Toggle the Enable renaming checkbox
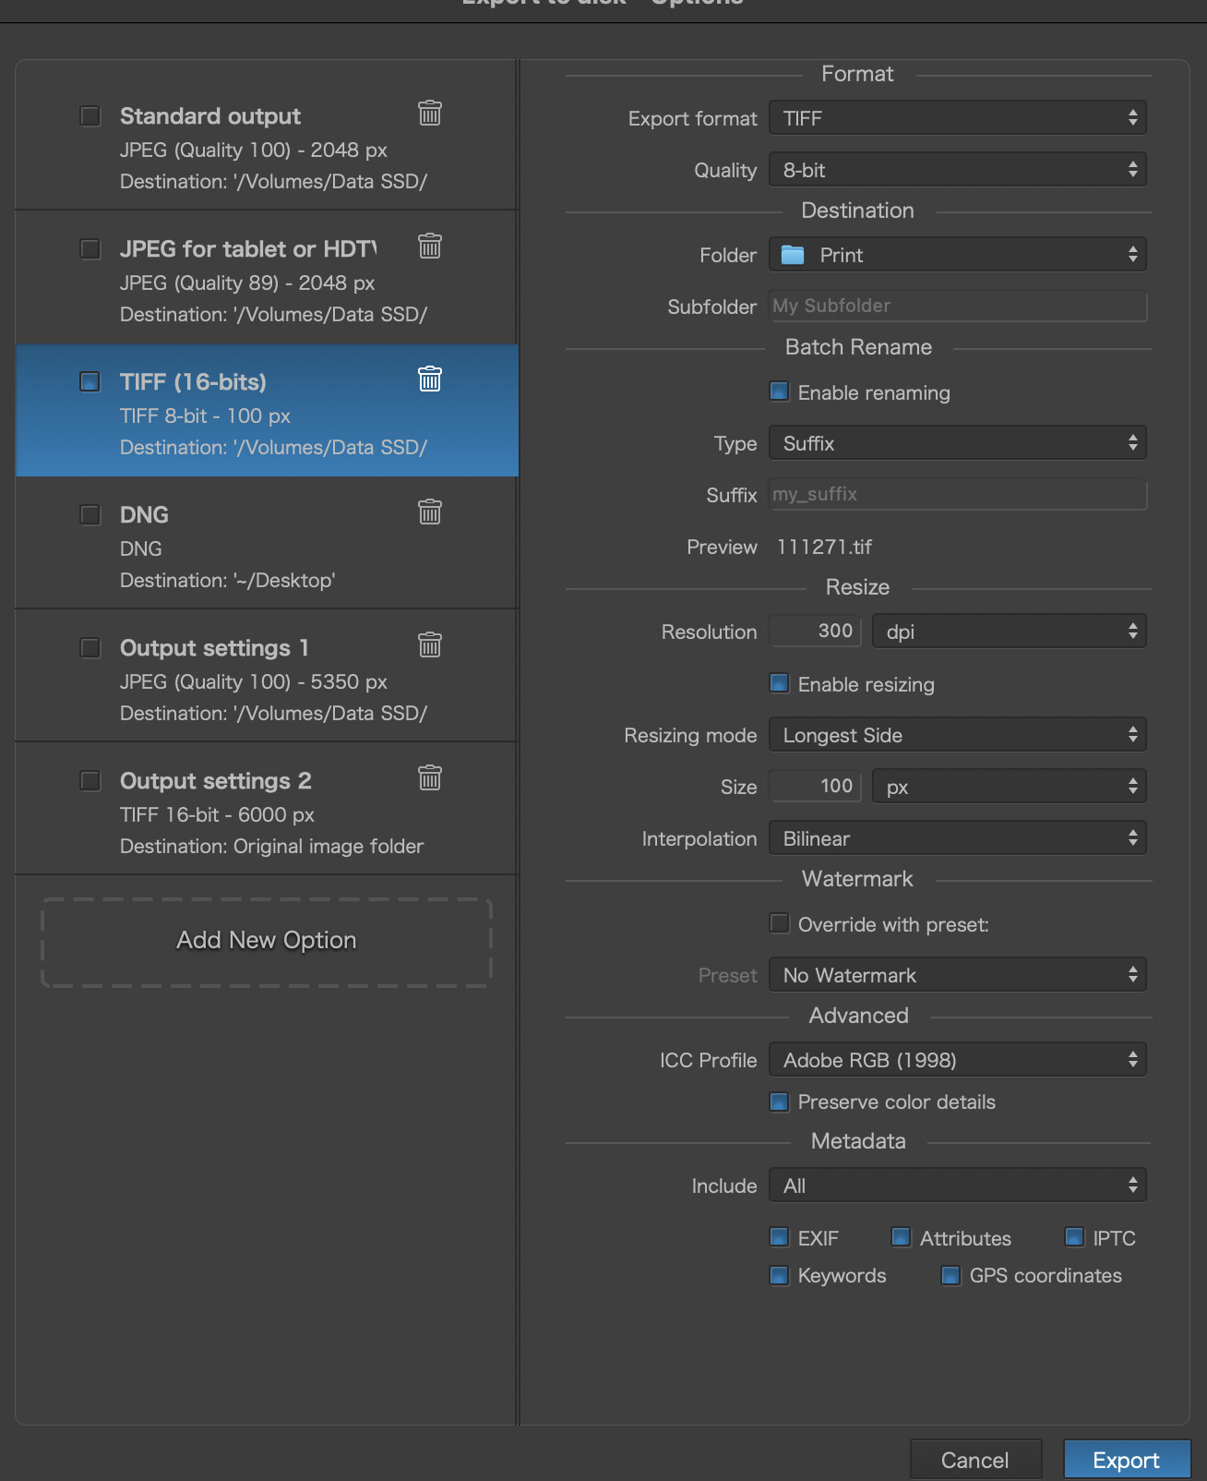The image size is (1207, 1481). click(780, 392)
